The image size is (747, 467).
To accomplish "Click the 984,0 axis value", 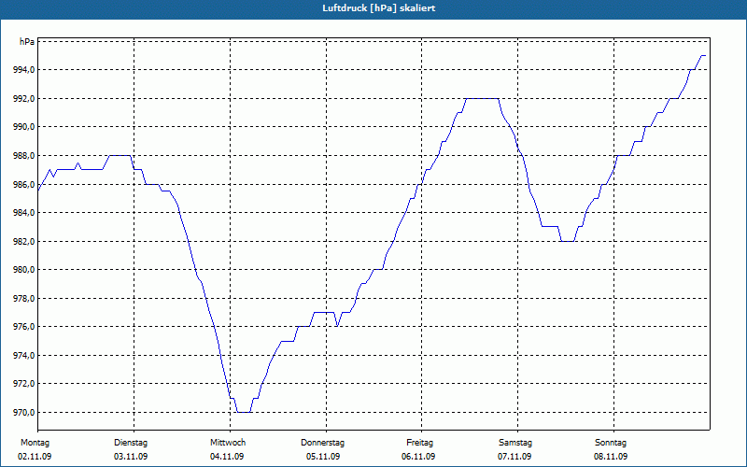I will (24, 213).
